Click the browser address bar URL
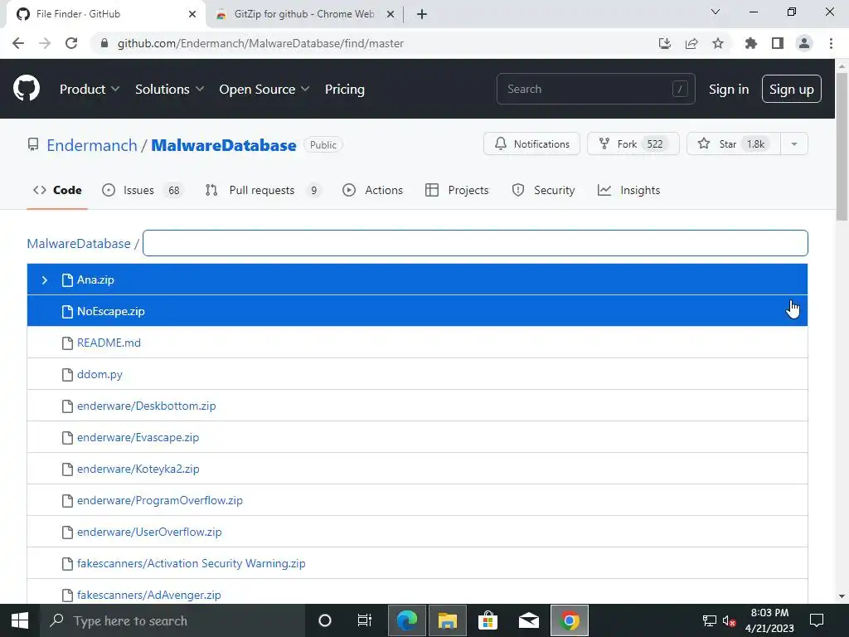Screen dimensions: 849x637 tap(260, 43)
